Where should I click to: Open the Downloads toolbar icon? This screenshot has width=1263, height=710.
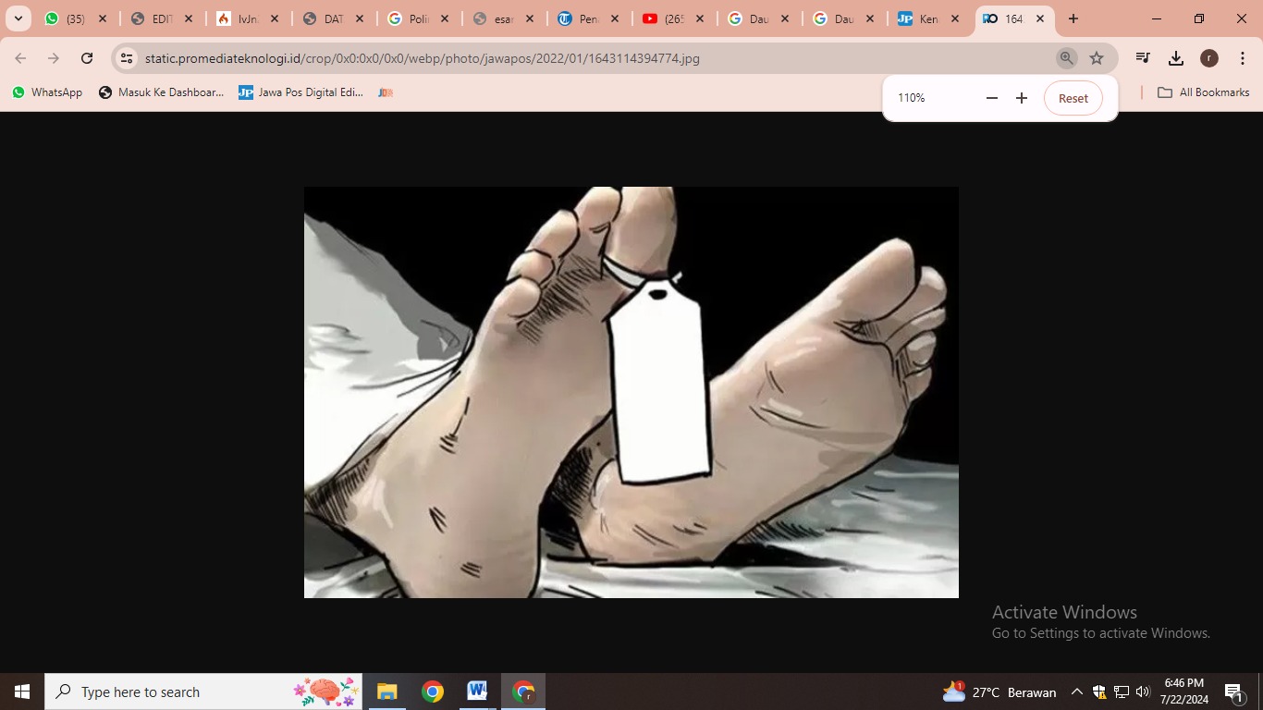click(1175, 57)
